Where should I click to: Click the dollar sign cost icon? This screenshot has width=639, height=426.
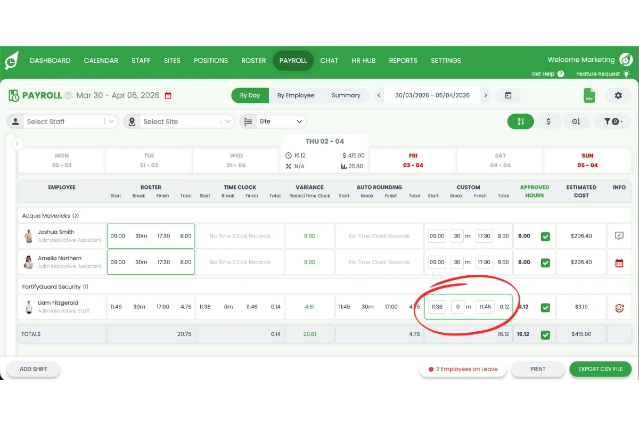[x=548, y=121]
